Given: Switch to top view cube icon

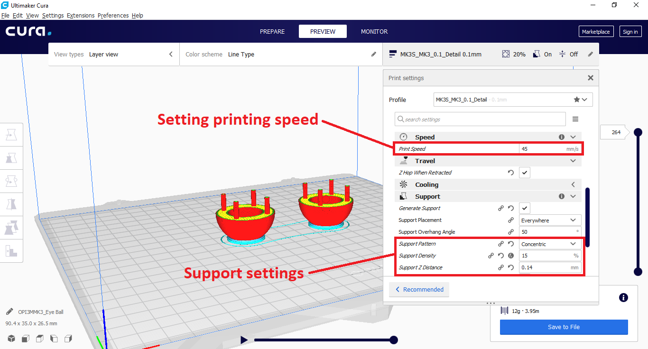Looking at the screenshot, I should point(40,338).
